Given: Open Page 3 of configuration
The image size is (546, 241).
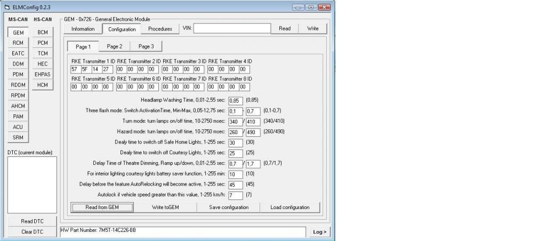Looking at the screenshot, I should [146, 46].
